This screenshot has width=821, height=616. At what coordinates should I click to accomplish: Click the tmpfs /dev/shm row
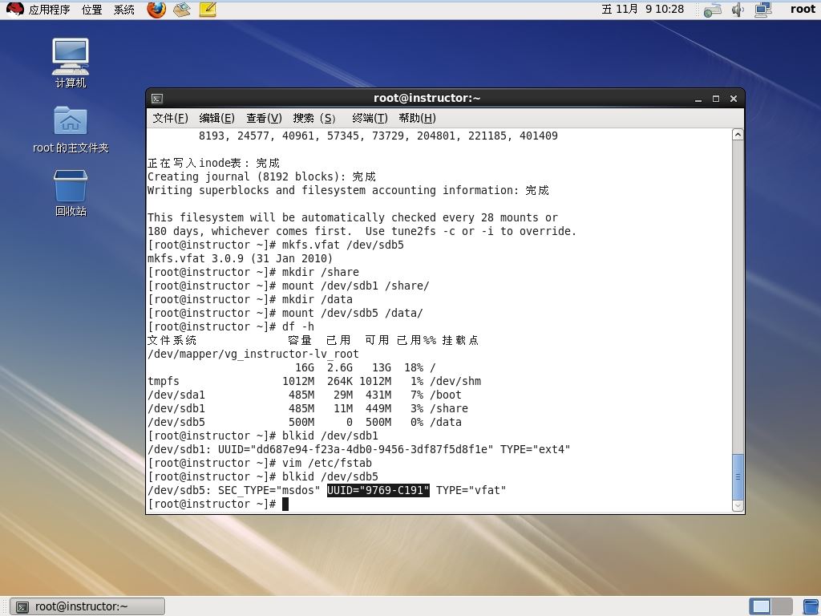click(x=314, y=381)
